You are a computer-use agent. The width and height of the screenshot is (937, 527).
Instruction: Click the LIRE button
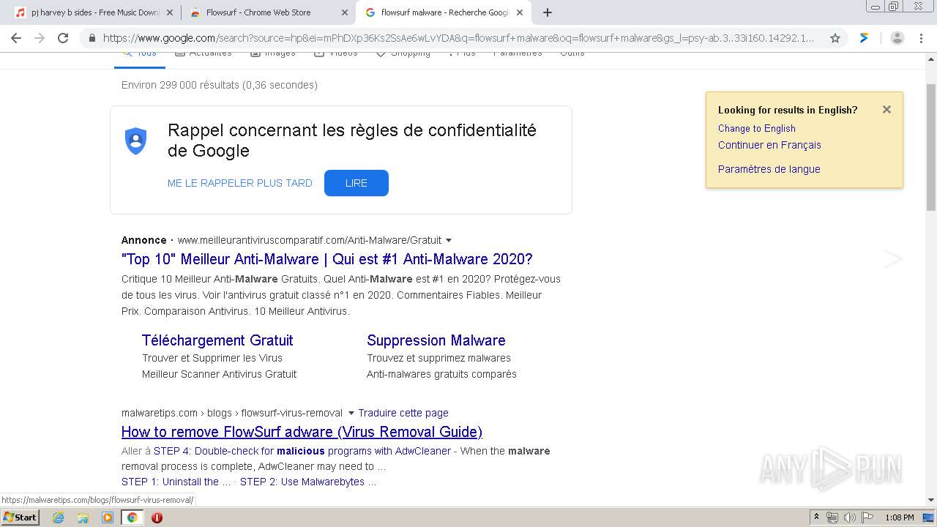point(356,183)
